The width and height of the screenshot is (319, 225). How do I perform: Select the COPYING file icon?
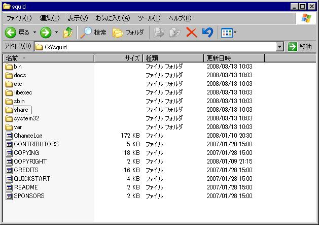pos(9,153)
